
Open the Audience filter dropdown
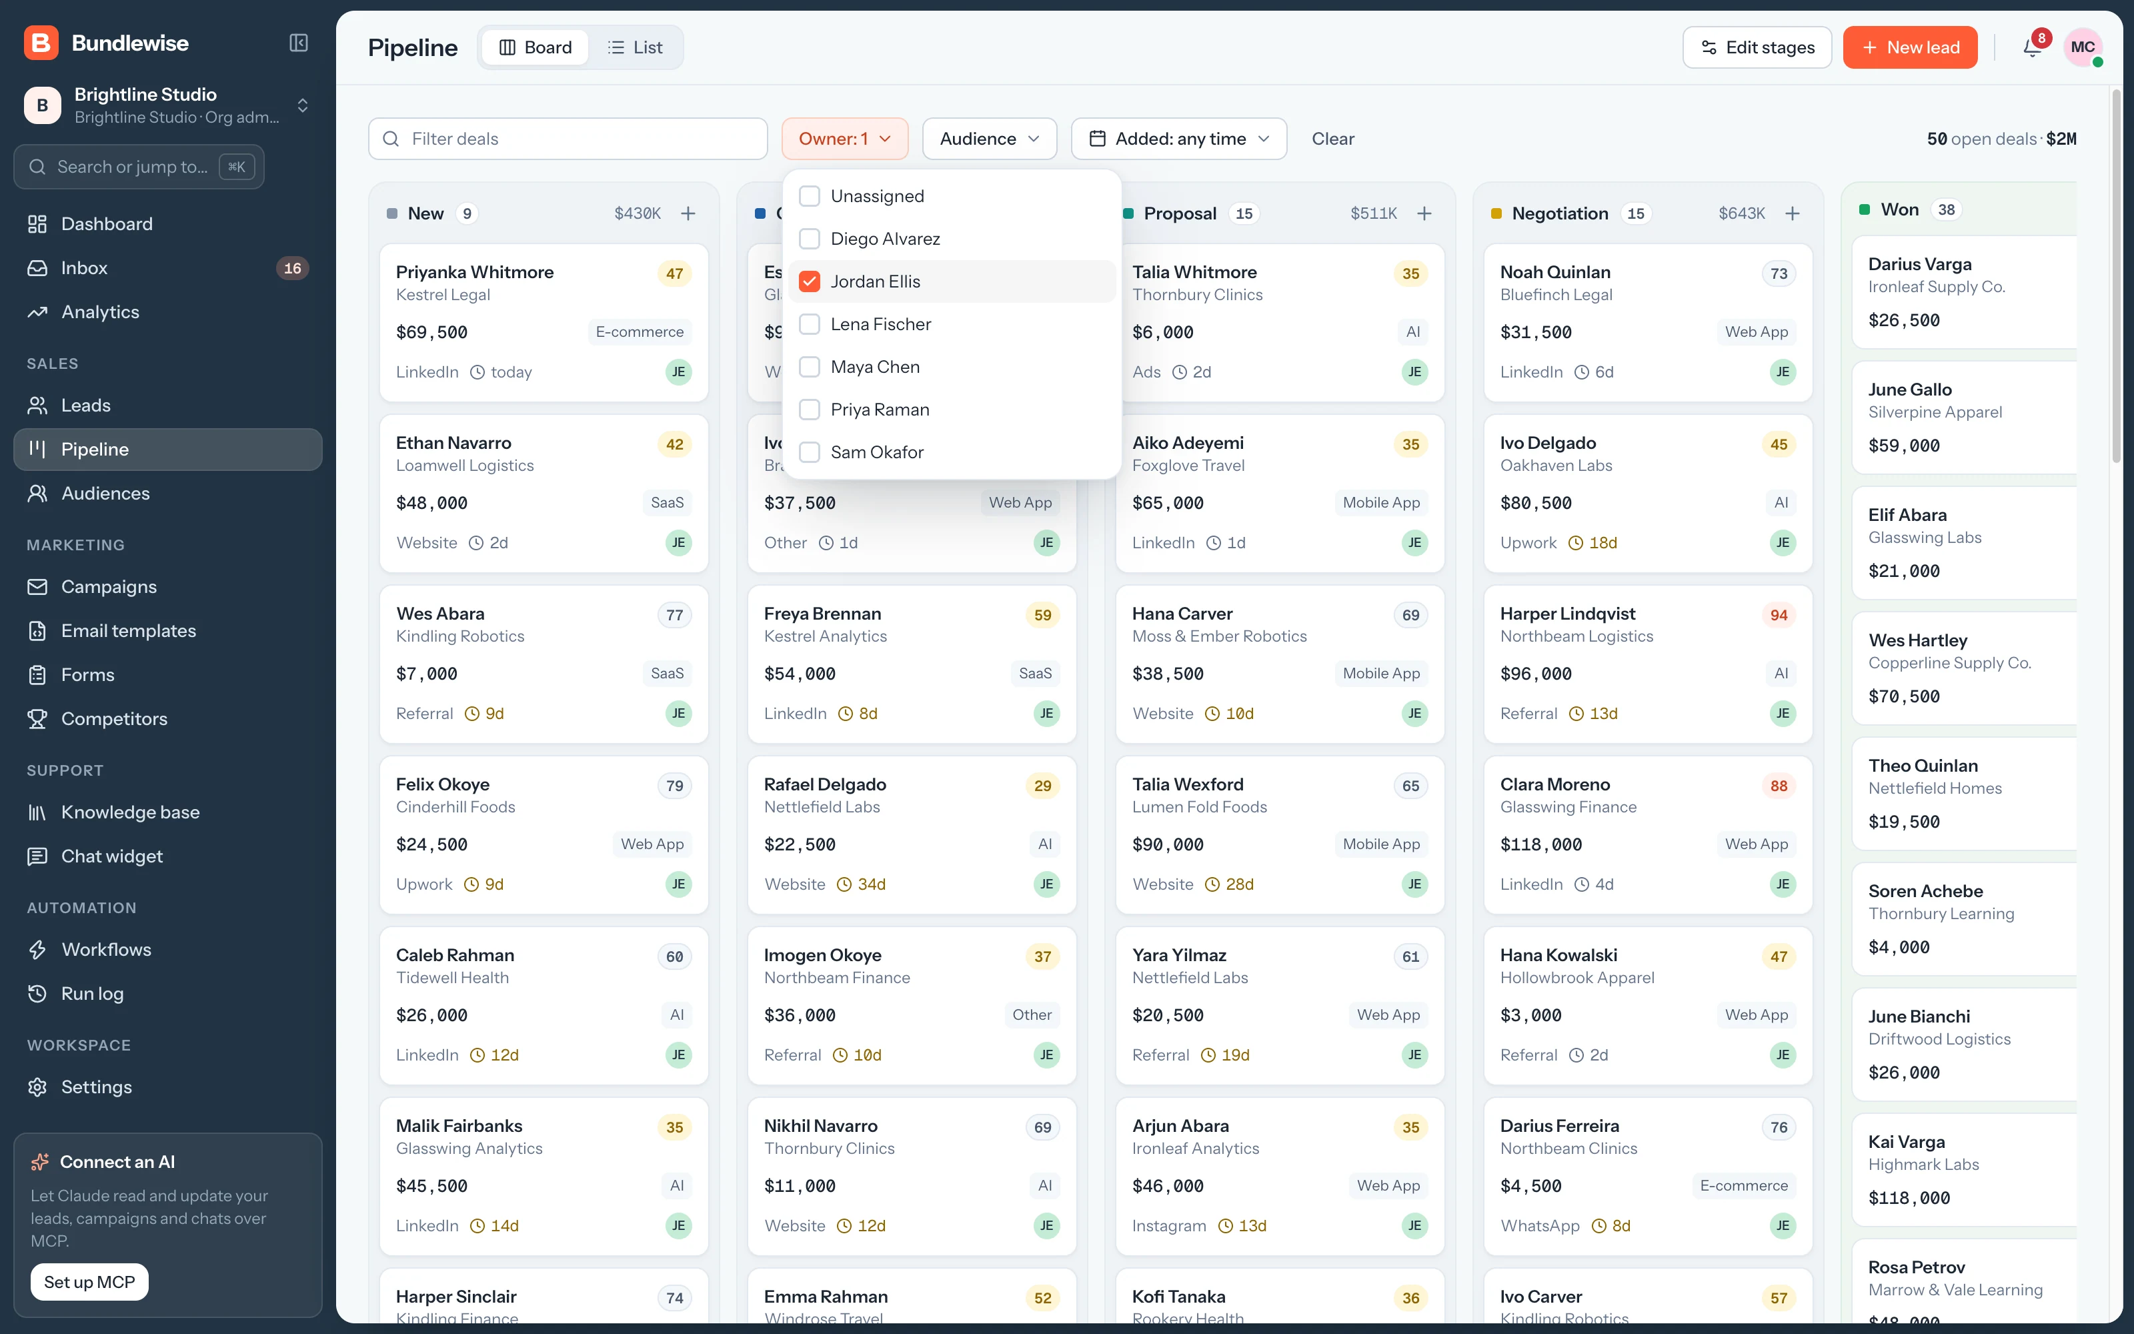pos(990,139)
